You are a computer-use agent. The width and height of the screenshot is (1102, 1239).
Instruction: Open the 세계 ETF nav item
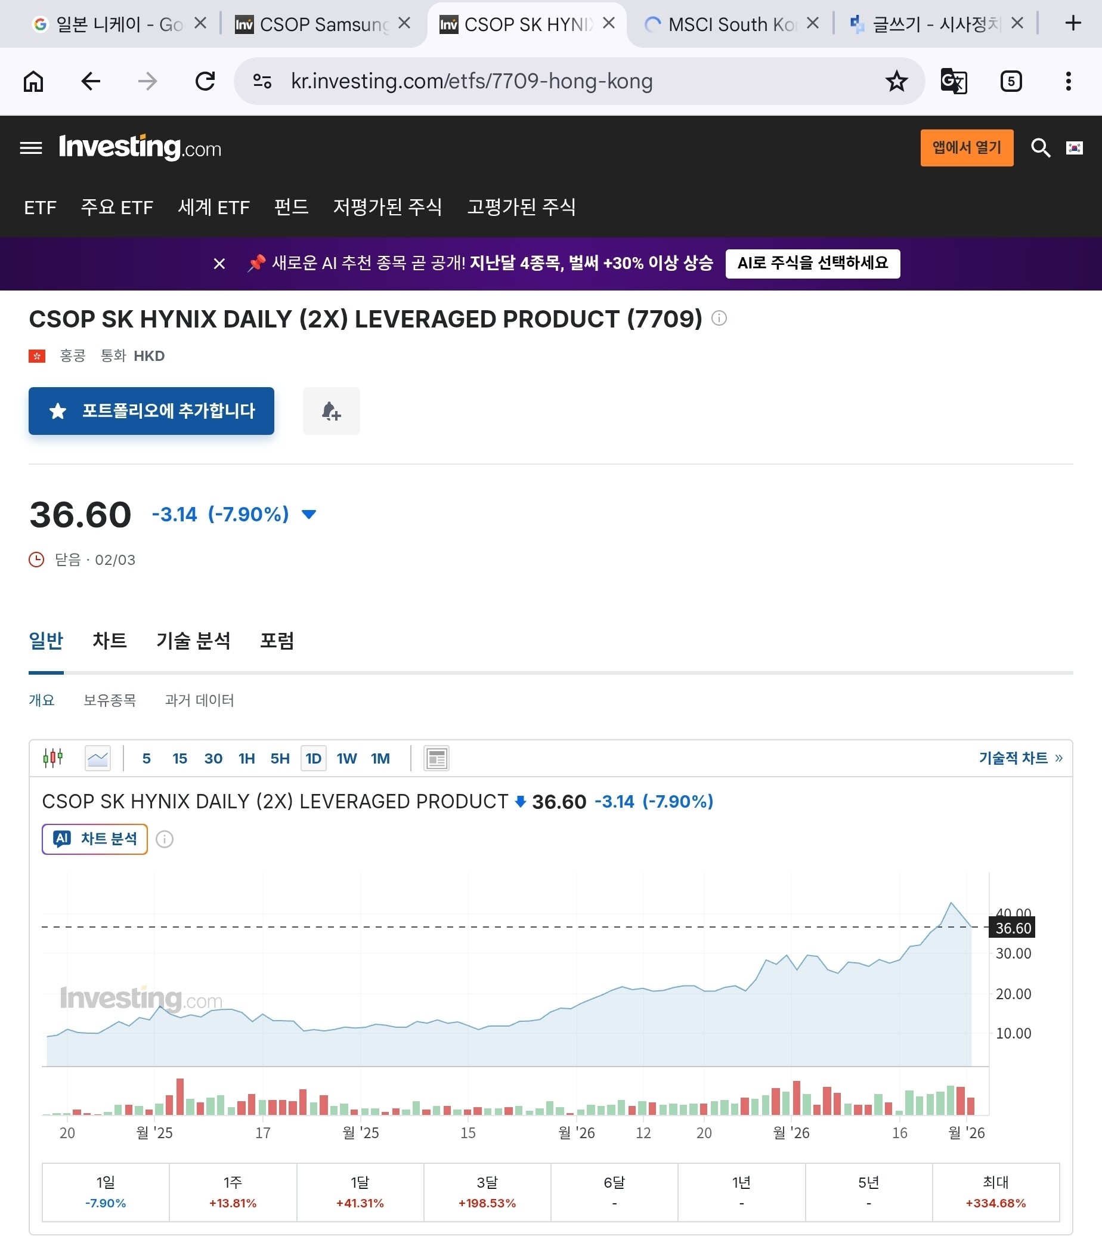[214, 208]
